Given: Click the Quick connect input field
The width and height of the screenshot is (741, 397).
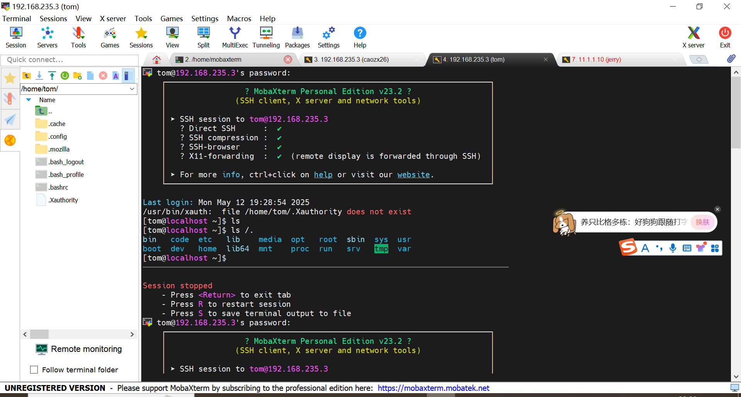Looking at the screenshot, I should click(69, 60).
